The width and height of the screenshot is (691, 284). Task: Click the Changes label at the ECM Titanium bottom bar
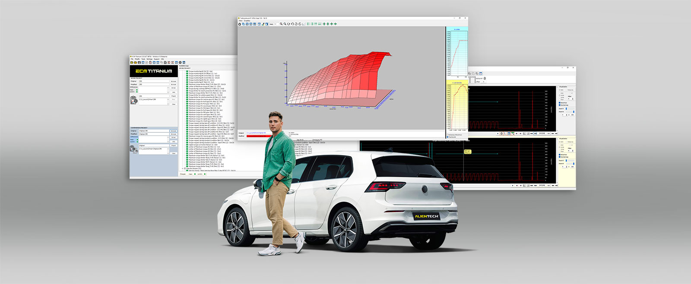[183, 174]
